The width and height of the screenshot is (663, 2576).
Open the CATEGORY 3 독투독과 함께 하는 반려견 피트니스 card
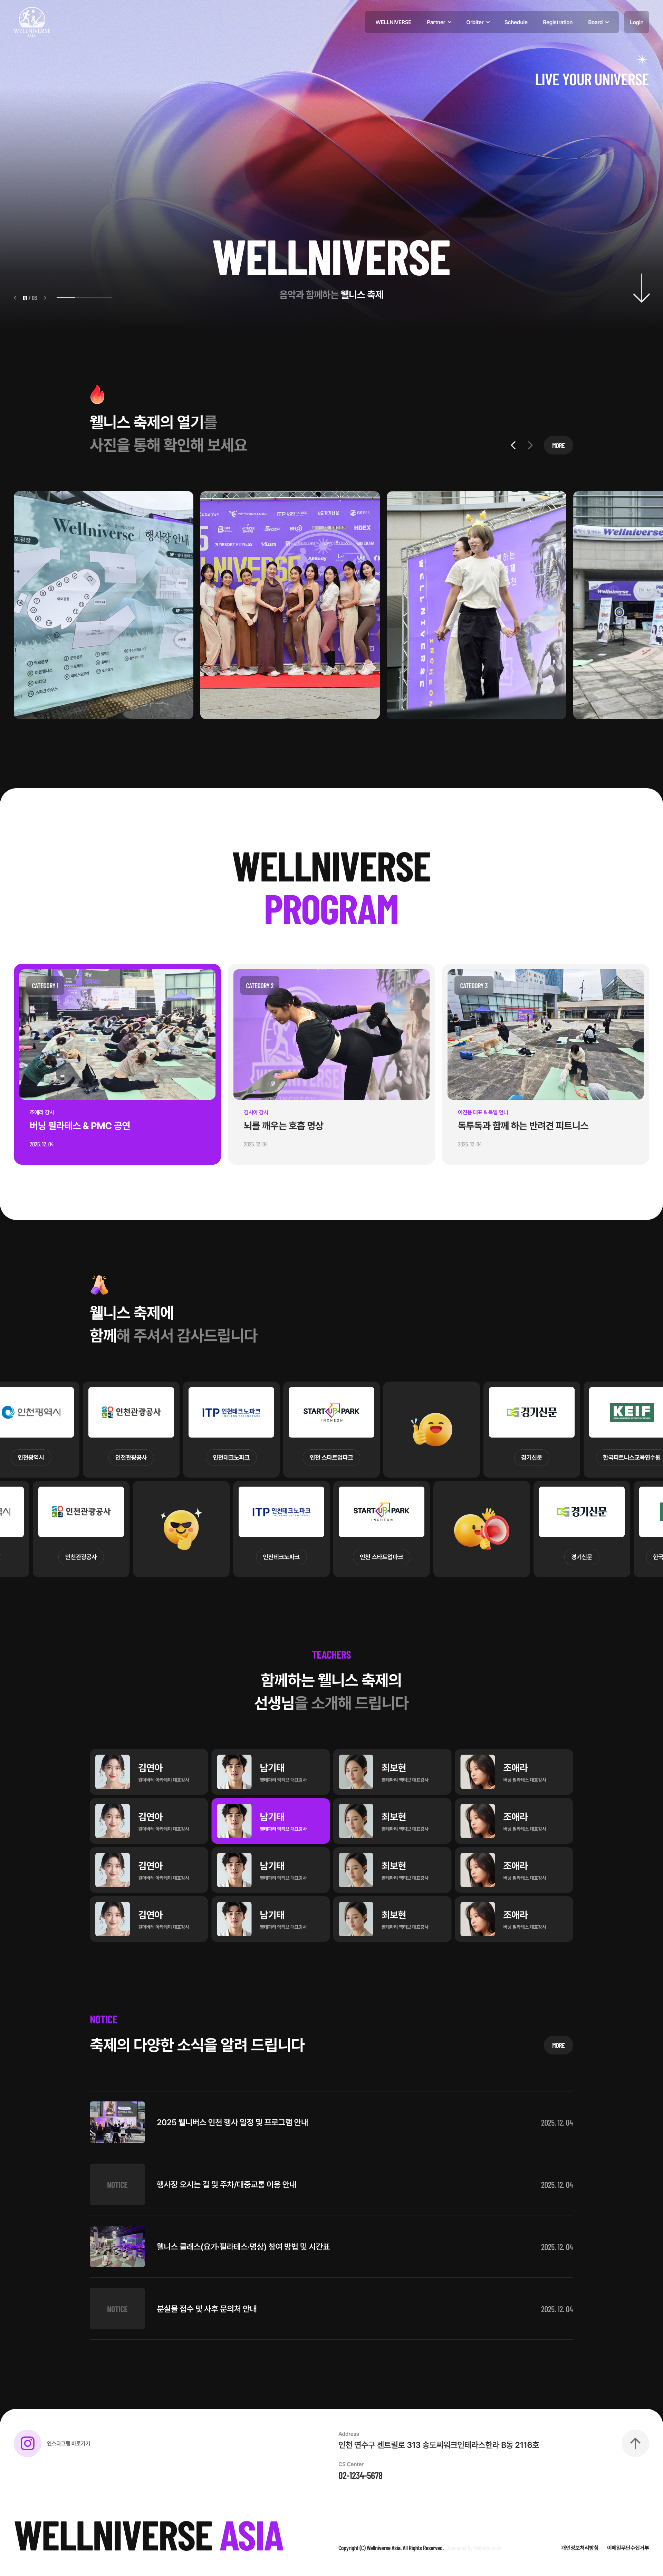point(545,1064)
